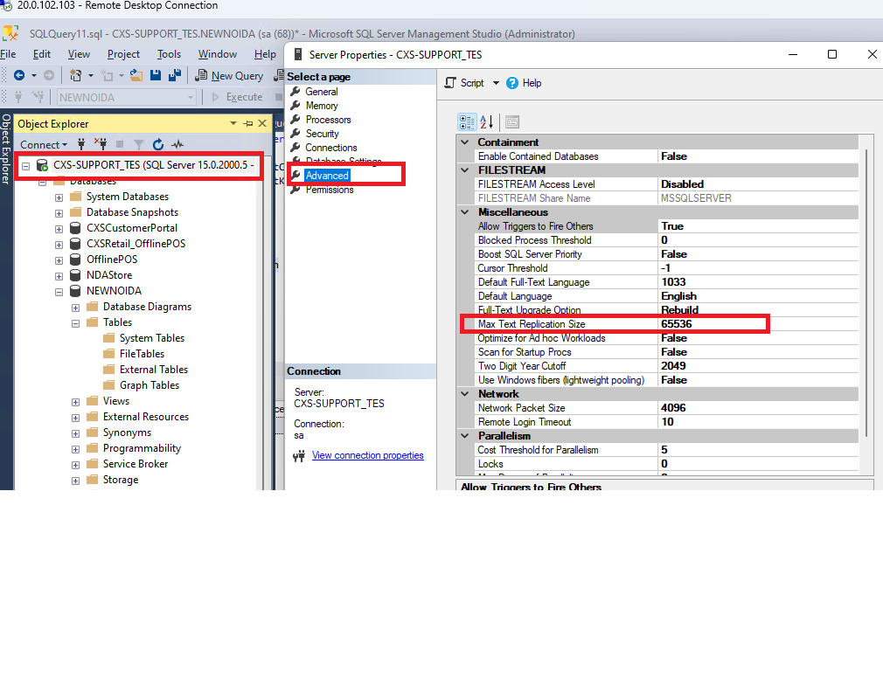Click the Help question mark icon
The height and width of the screenshot is (699, 883).
(x=512, y=83)
